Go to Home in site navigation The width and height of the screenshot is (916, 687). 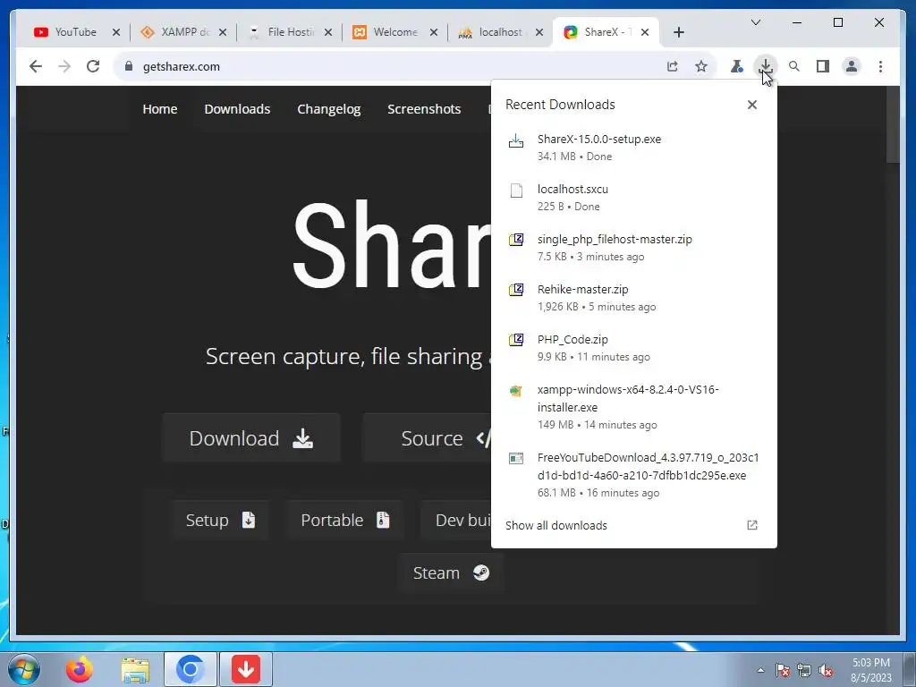pos(160,109)
